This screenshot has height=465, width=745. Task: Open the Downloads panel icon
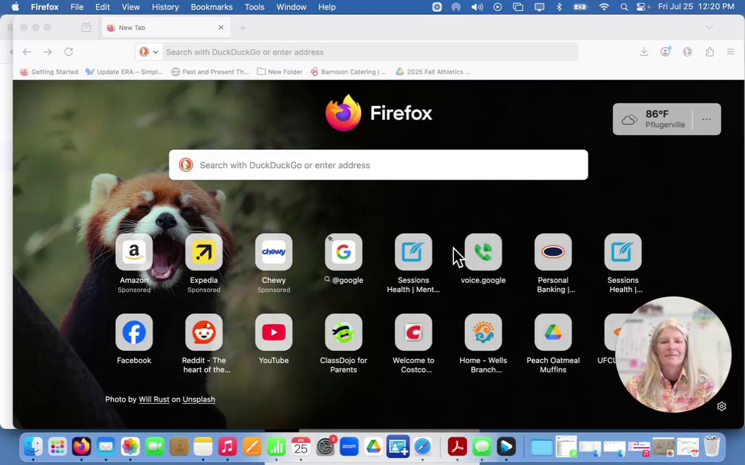644,52
